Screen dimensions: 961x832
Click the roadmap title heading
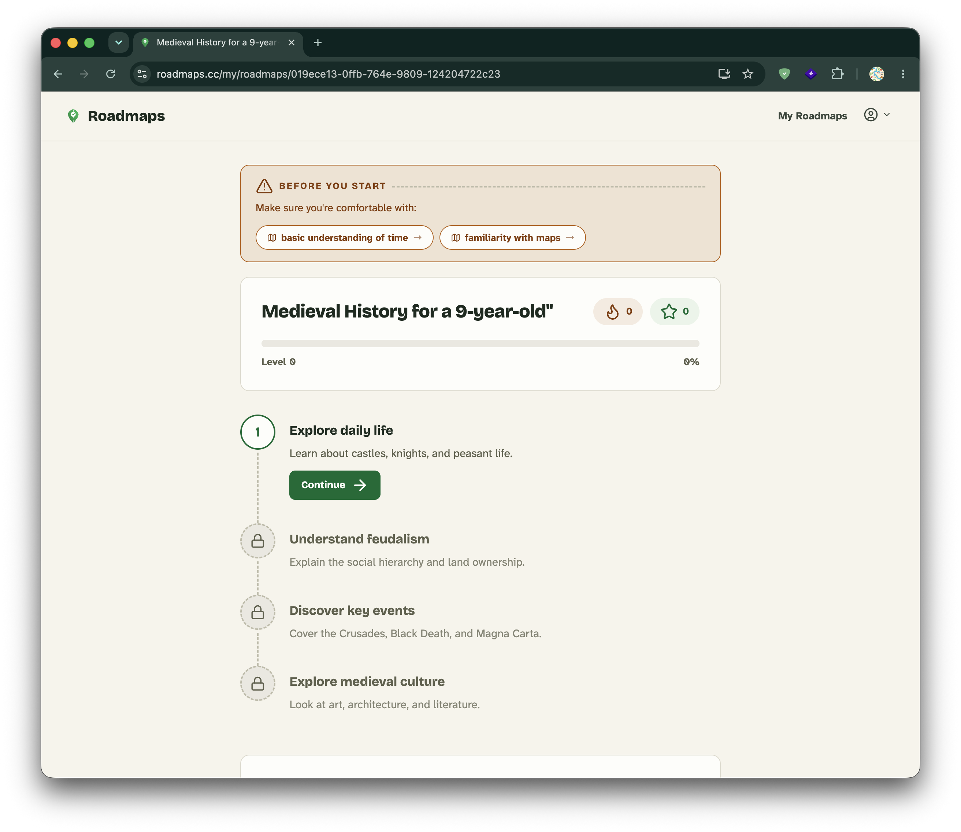coord(407,312)
